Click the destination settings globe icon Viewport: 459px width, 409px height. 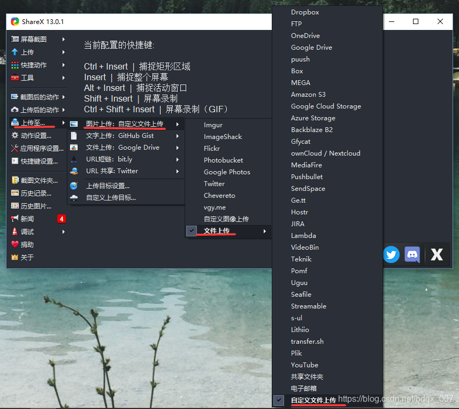pyautogui.click(x=74, y=186)
